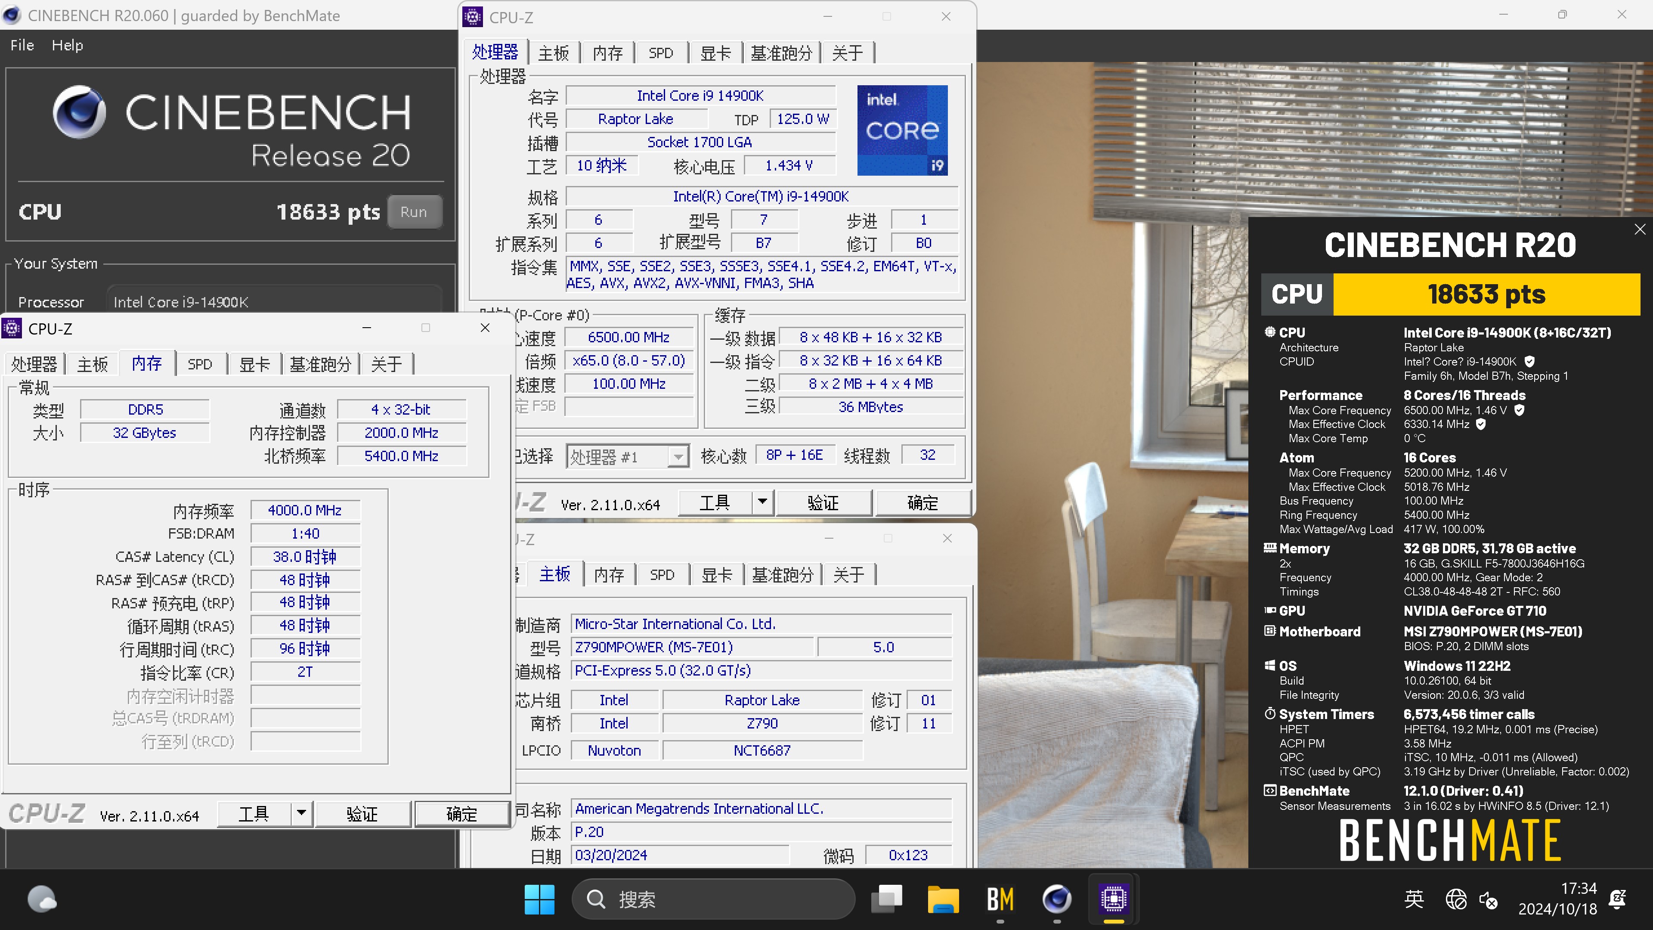
Task: Open File menu in Cinebench
Action: coord(22,45)
